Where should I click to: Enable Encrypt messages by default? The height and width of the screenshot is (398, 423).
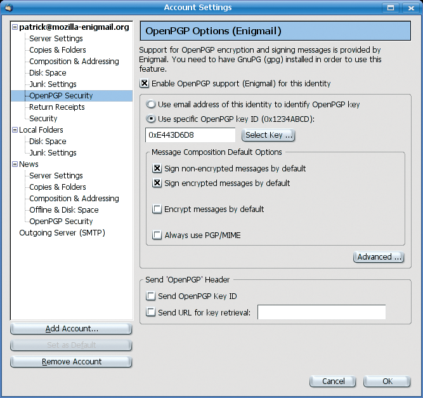tap(157, 209)
